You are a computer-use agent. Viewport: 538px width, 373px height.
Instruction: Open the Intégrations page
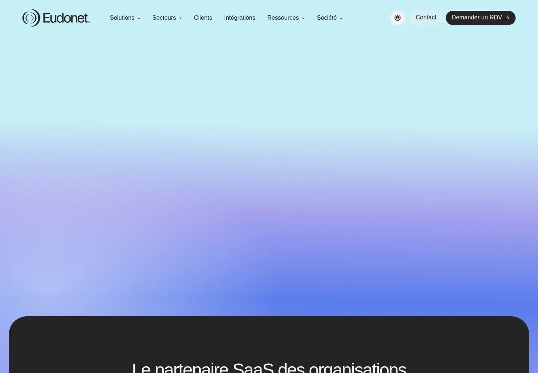[240, 18]
